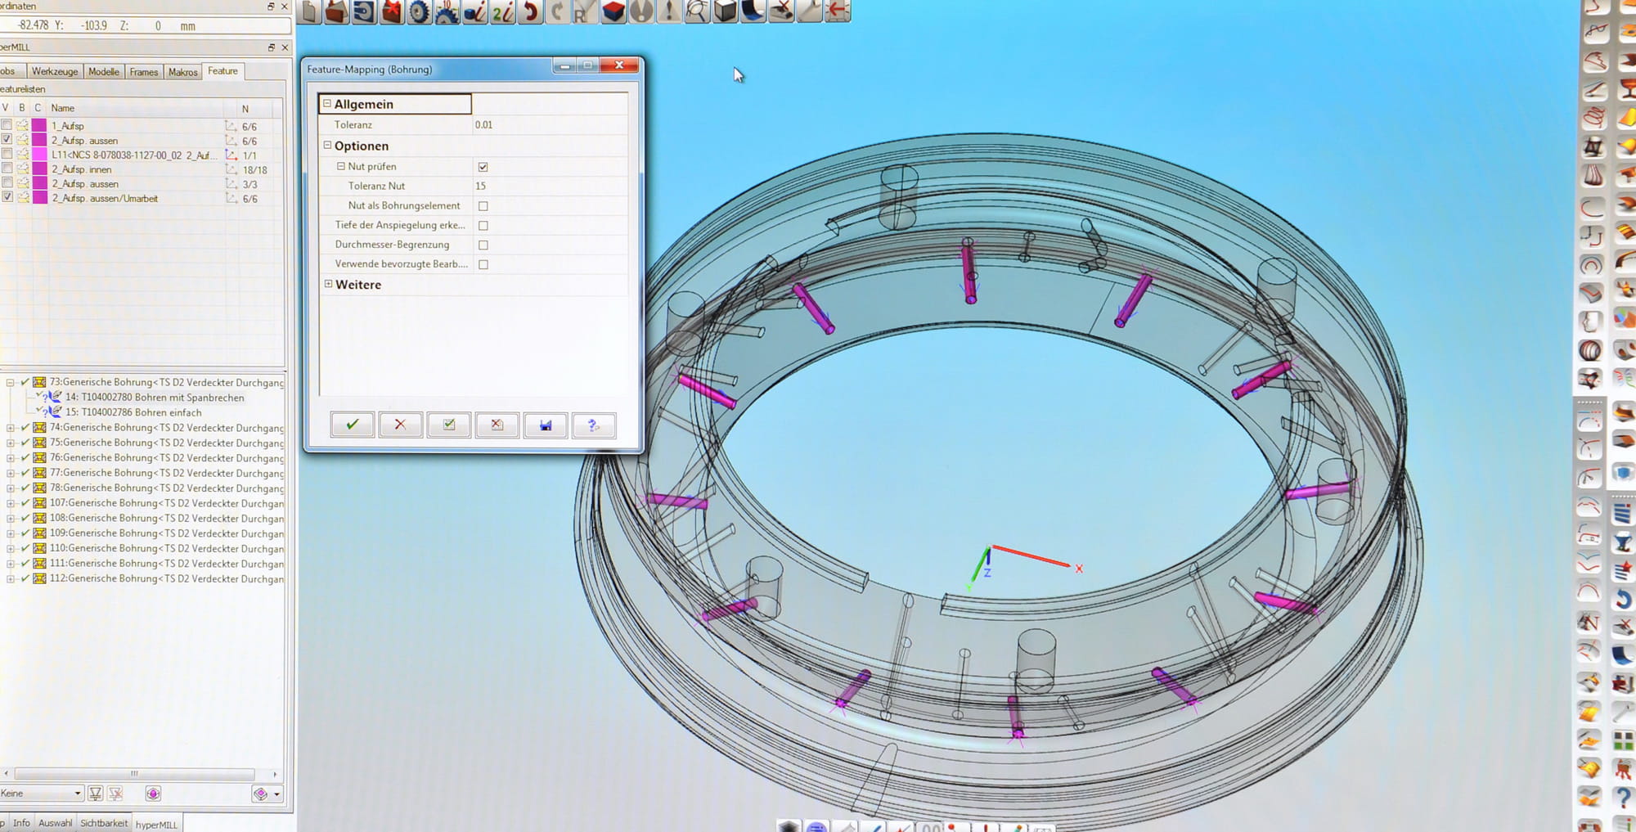
Task: Collapse the 'Allgemein' section
Action: 327,104
